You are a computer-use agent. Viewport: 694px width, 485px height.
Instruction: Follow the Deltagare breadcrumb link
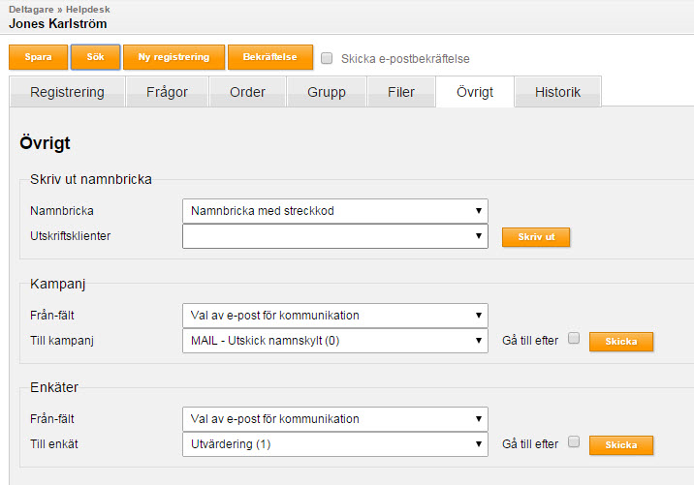tap(31, 10)
